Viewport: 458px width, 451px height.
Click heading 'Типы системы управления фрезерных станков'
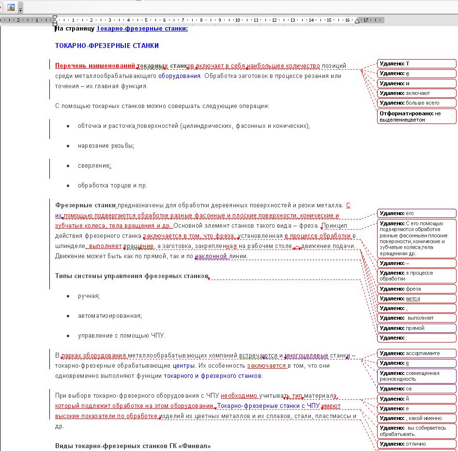[x=132, y=276]
